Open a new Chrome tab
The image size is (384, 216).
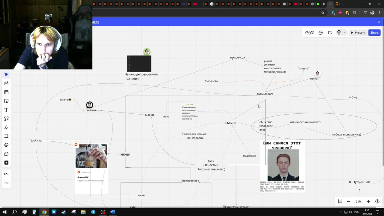click(x=343, y=4)
